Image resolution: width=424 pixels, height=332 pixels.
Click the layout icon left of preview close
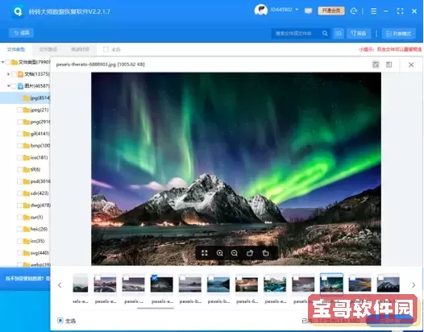coord(389,64)
